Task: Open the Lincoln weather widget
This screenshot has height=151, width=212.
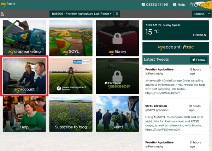Action: 176,30
